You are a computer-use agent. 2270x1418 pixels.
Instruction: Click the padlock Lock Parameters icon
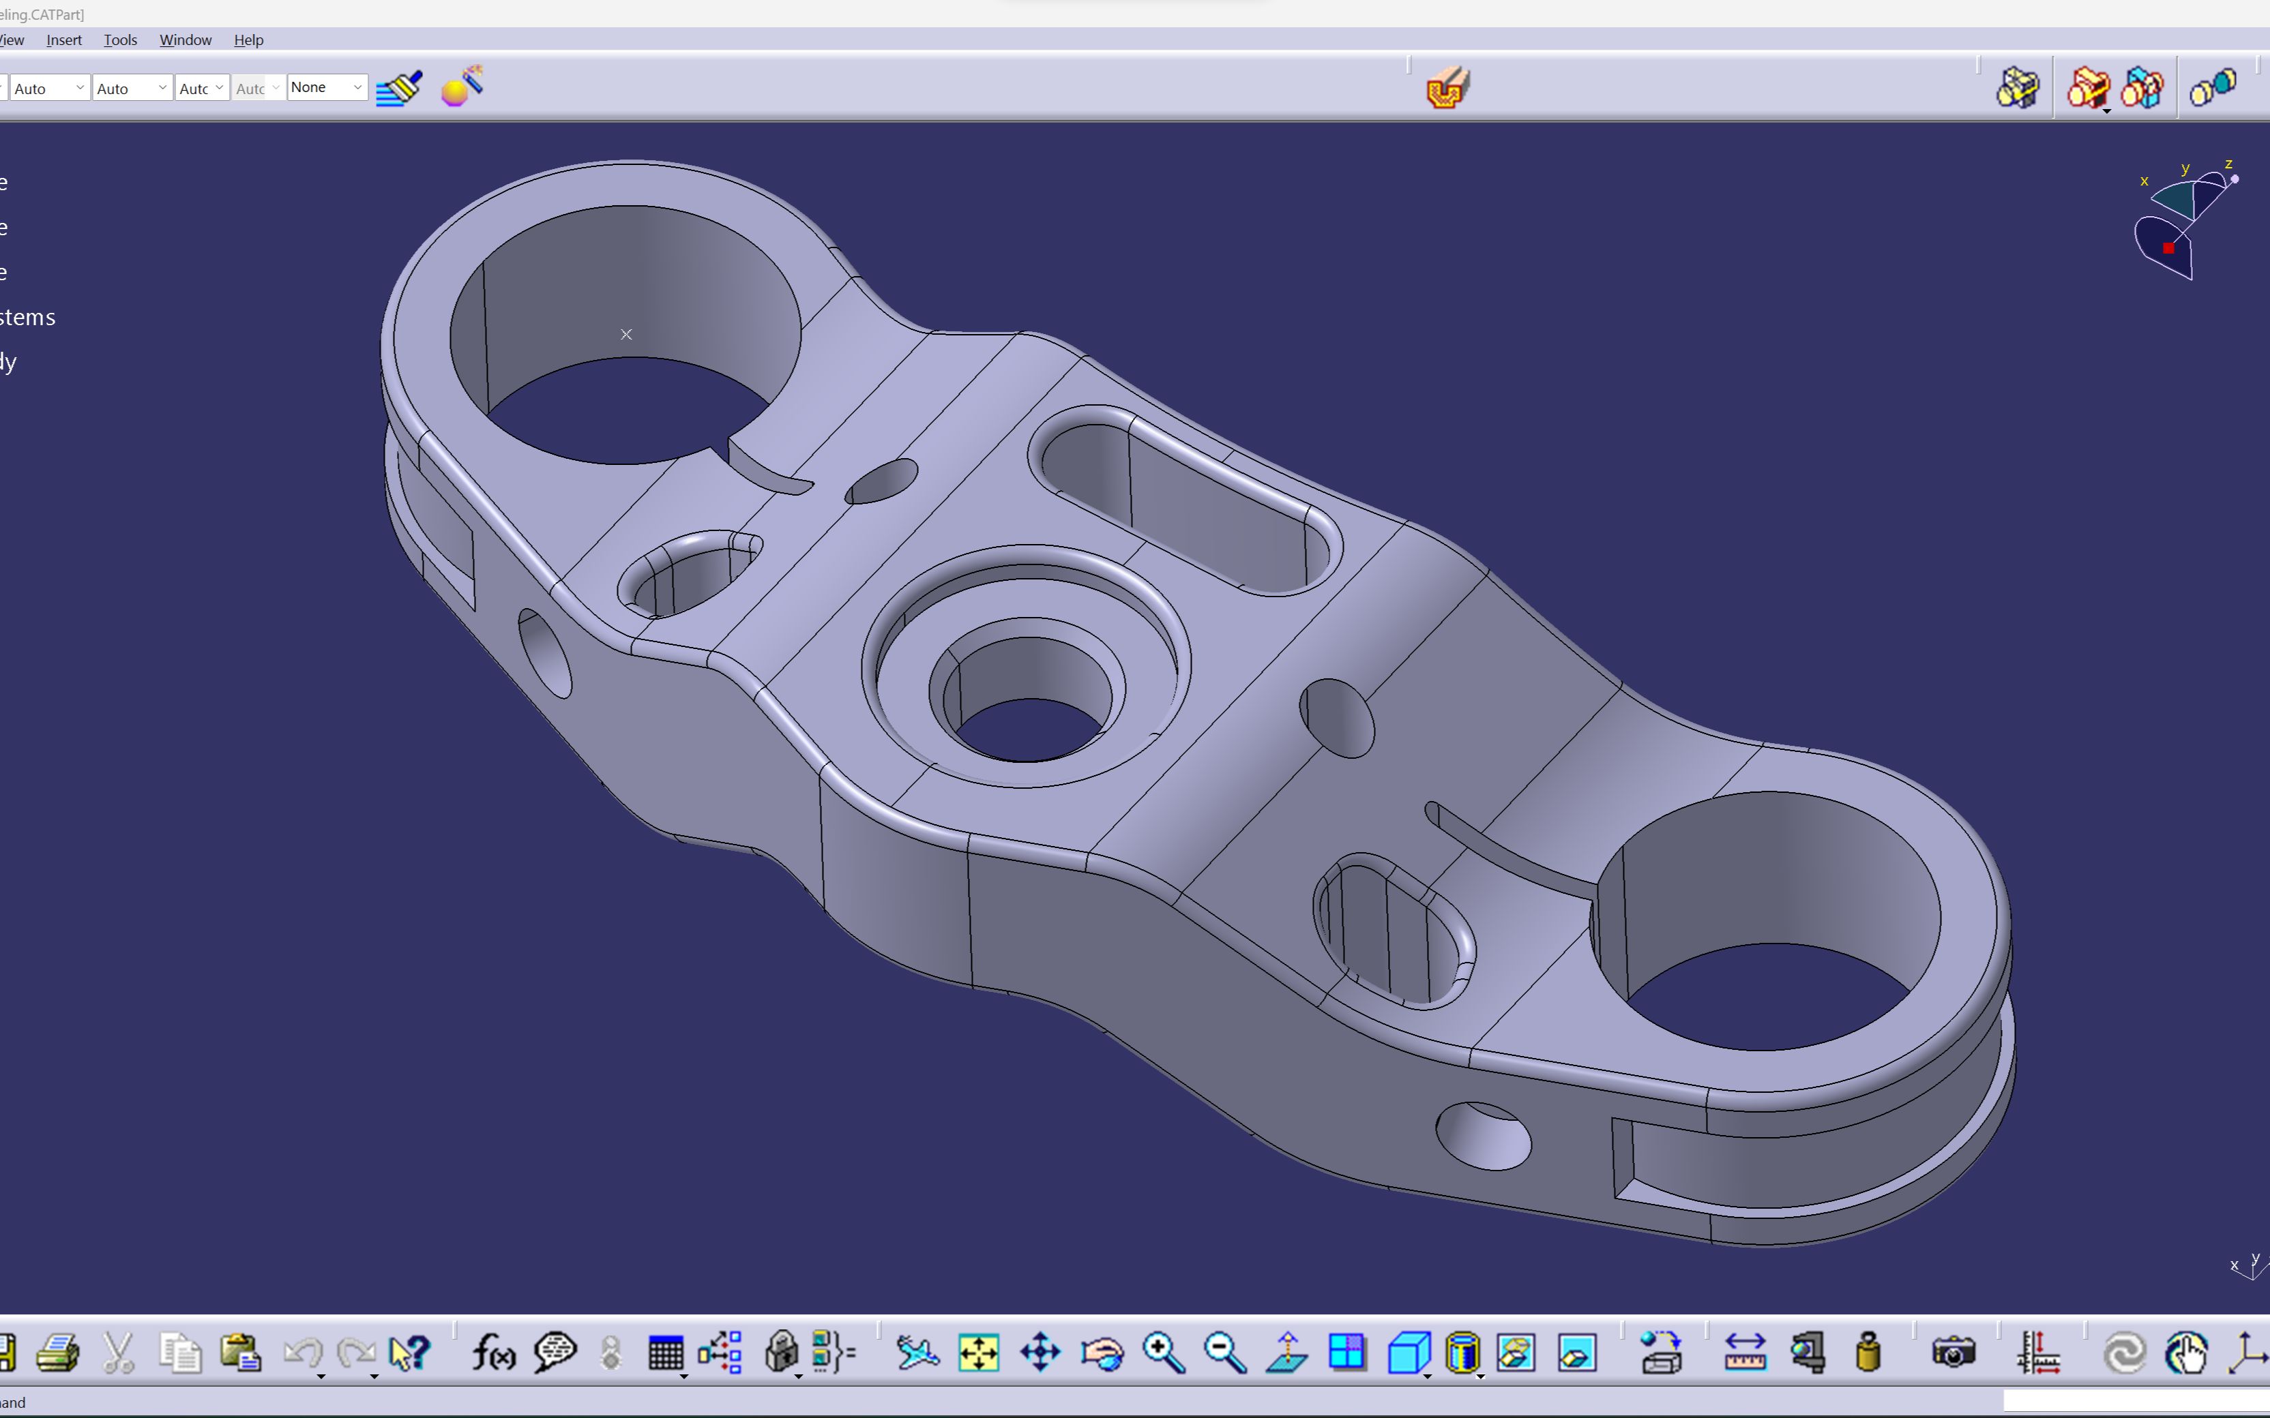780,1353
